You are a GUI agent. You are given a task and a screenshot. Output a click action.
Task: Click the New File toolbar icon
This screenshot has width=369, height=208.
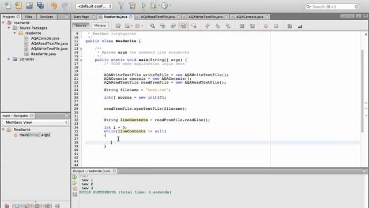click(7, 6)
